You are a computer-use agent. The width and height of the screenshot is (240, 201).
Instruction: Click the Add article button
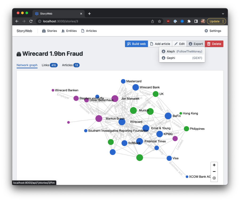(x=160, y=44)
